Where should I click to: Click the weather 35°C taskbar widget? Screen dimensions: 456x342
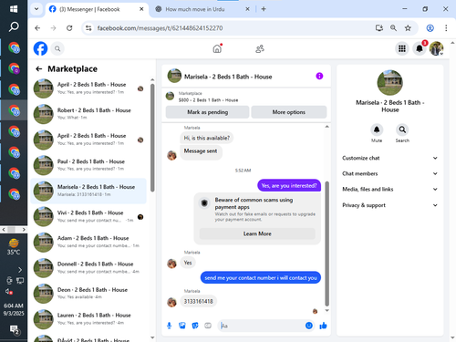click(14, 247)
